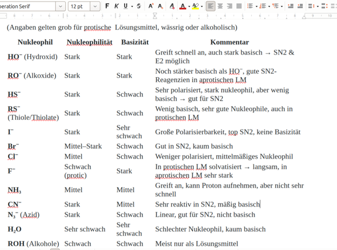Apply Superscript formatting

pos(151,6)
